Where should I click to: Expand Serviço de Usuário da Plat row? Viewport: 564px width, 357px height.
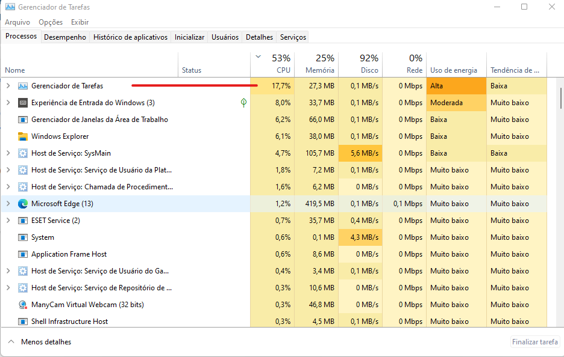point(8,170)
